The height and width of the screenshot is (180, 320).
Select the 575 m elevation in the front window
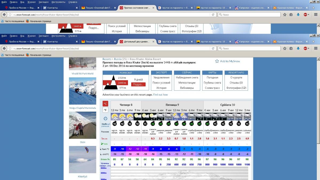[123, 88]
